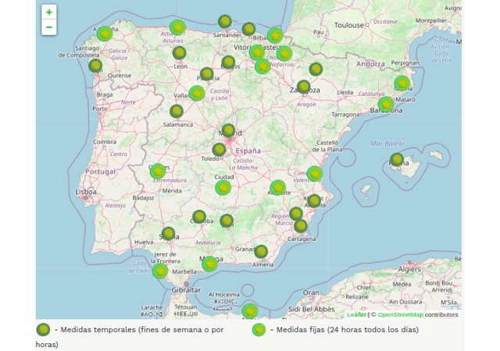Click the circle marker near Bilbao
Screen dimensions: 500x351
click(248, 29)
